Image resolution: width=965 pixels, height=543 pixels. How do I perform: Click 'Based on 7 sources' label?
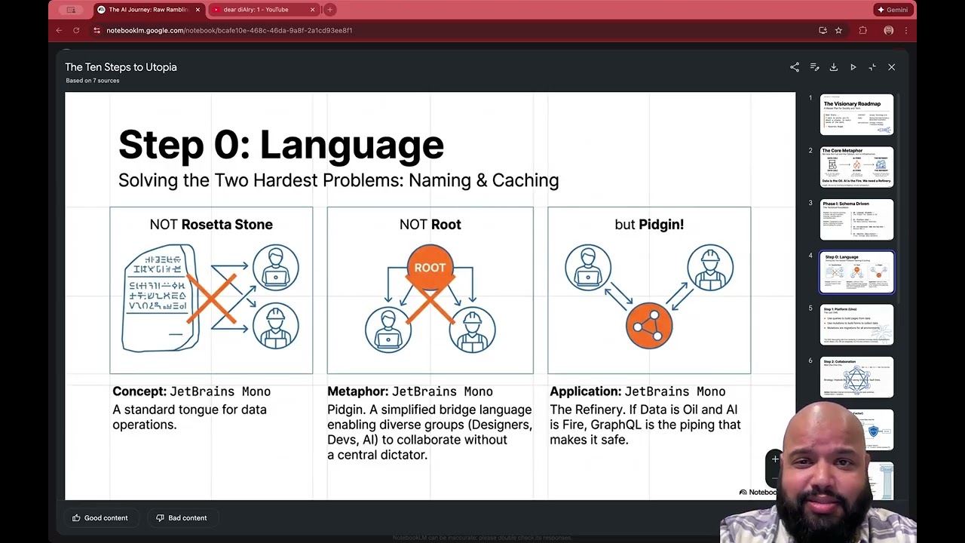click(x=92, y=81)
